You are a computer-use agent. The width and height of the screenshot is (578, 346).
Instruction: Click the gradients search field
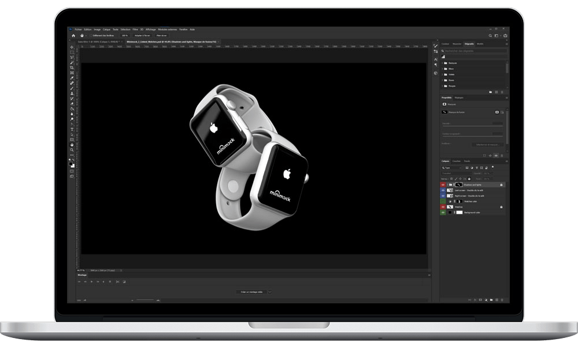pos(475,51)
